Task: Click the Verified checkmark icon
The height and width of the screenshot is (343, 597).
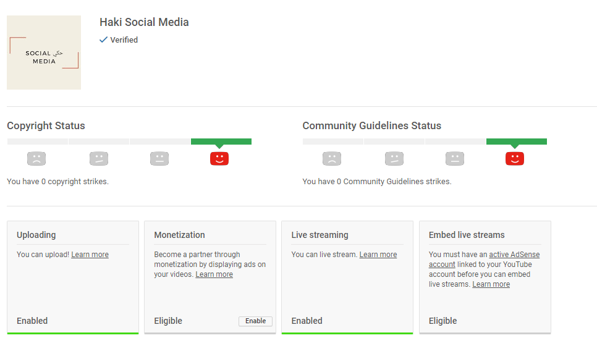Action: point(103,40)
